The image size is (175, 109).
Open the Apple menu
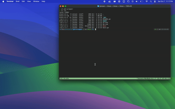(x=3, y=1)
